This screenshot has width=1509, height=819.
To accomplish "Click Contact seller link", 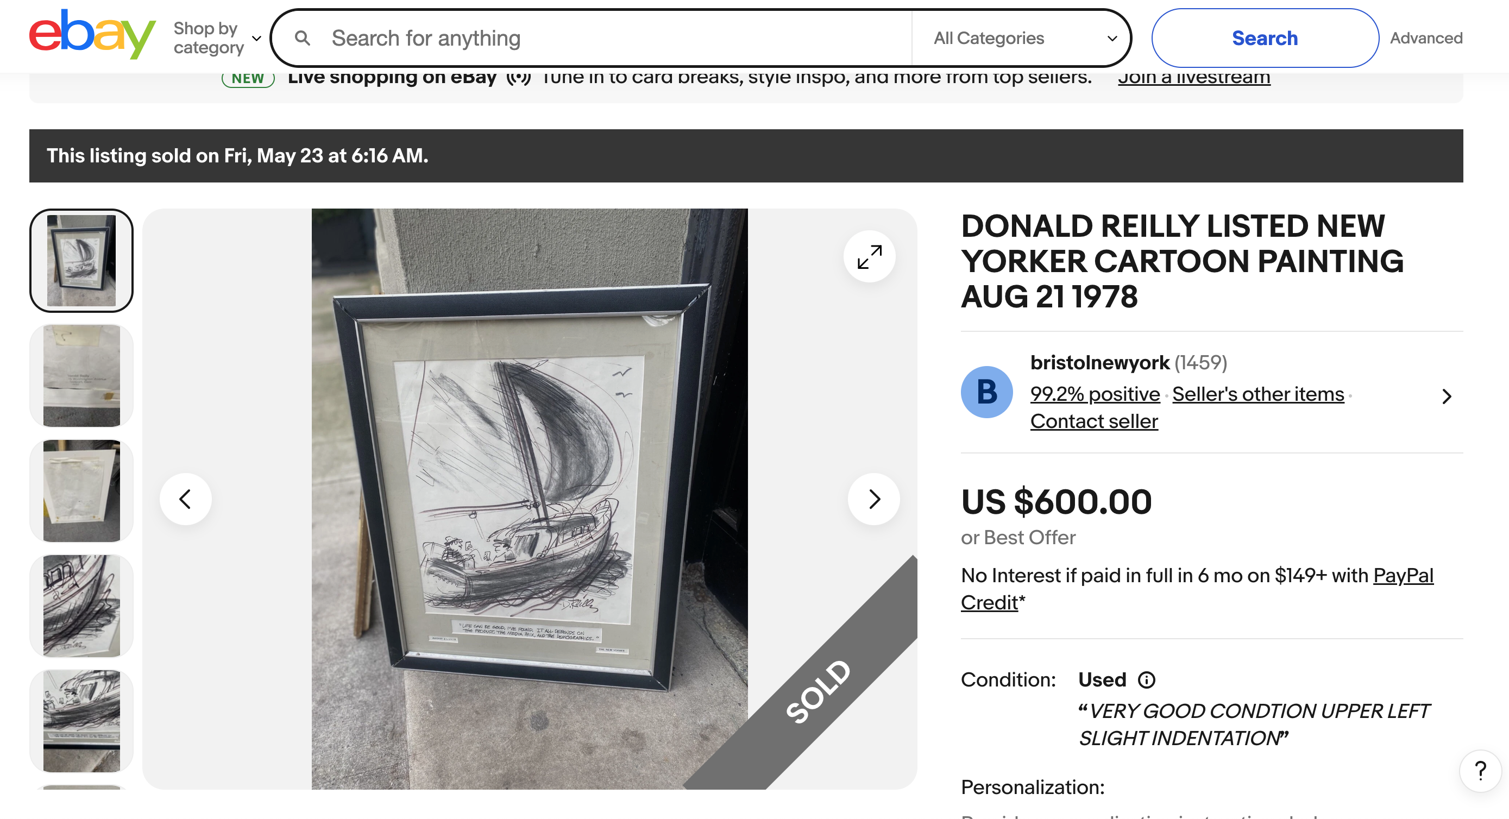I will click(x=1093, y=421).
